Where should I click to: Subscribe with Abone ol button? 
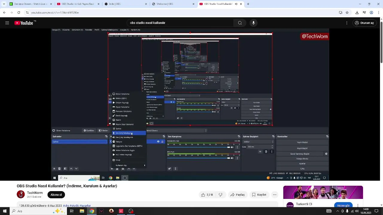pyautogui.click(x=56, y=195)
